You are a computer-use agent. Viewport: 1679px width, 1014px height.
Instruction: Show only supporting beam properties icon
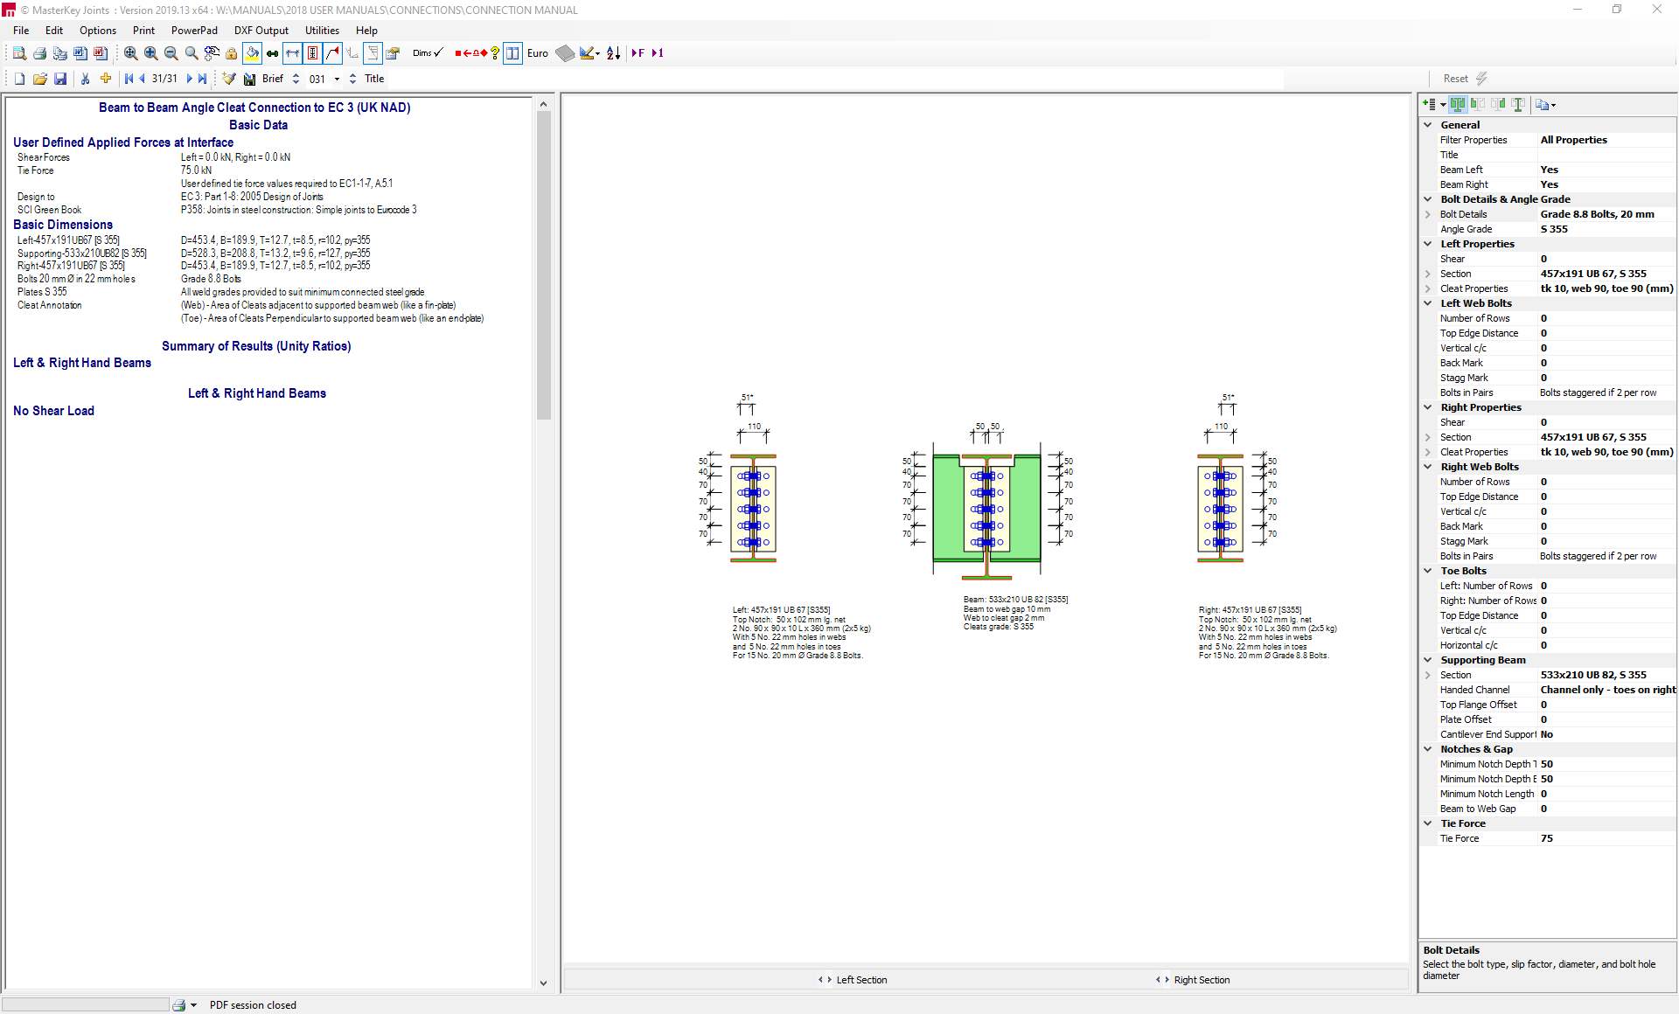click(x=1518, y=105)
